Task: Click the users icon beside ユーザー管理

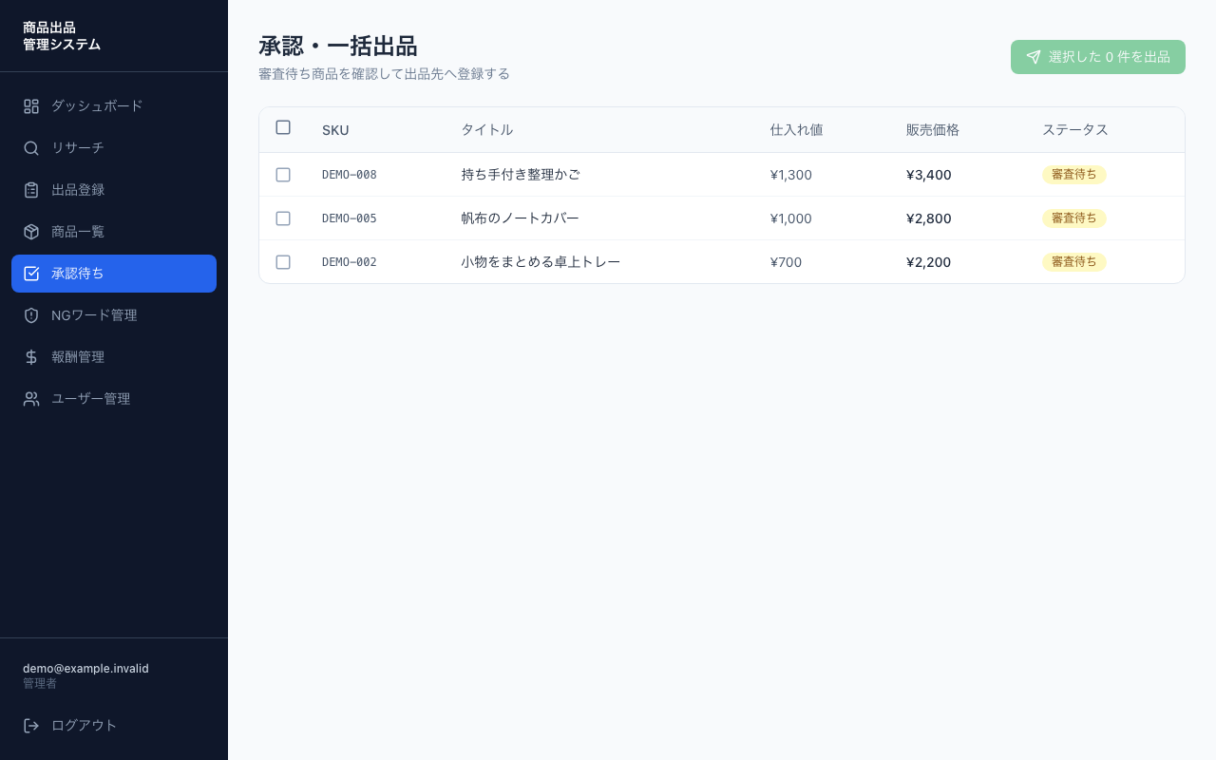Action: (x=31, y=399)
